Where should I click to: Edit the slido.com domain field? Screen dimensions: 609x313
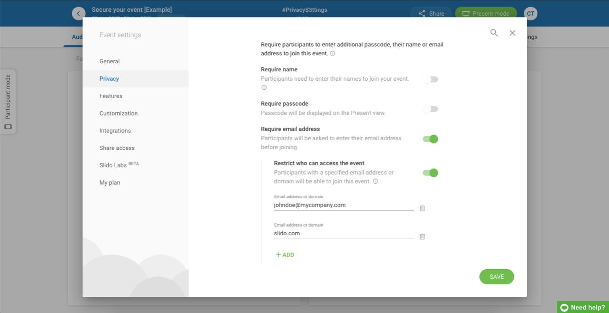point(344,234)
